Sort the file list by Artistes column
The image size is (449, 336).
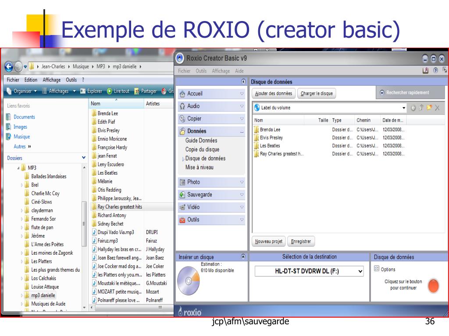coord(158,103)
